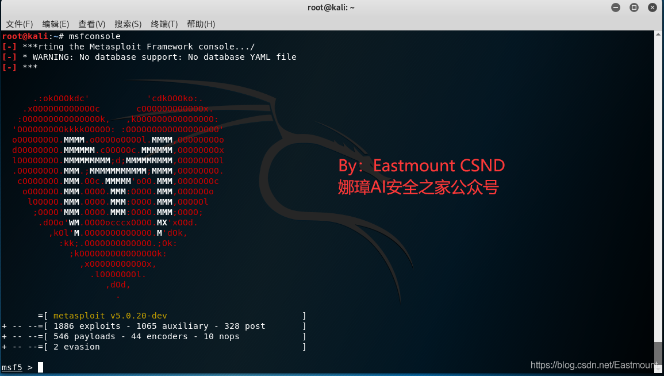The height and width of the screenshot is (376, 664).
Task: Click the terminal scrollbar thumb
Action: point(658,354)
